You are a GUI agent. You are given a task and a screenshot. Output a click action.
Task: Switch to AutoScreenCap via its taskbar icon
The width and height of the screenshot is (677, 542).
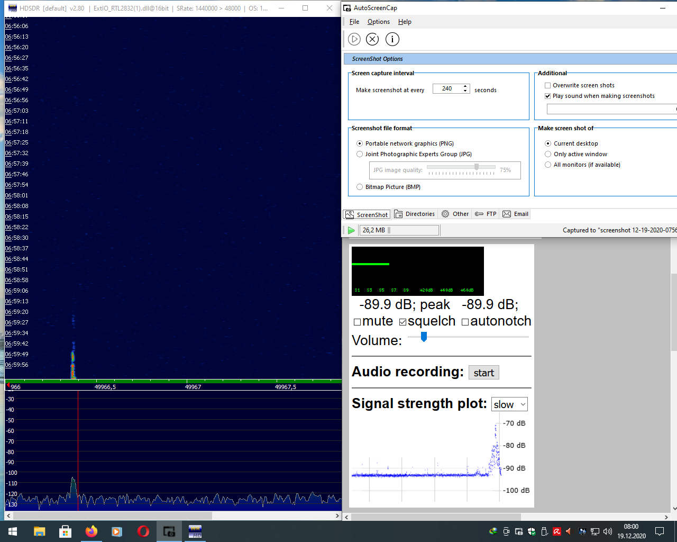tap(169, 531)
